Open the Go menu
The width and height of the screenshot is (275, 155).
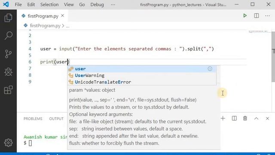click(x=82, y=5)
